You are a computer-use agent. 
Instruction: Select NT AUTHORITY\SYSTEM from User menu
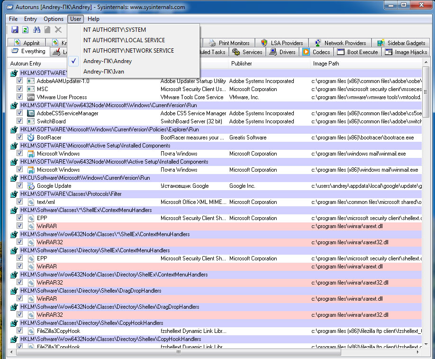(x=115, y=30)
